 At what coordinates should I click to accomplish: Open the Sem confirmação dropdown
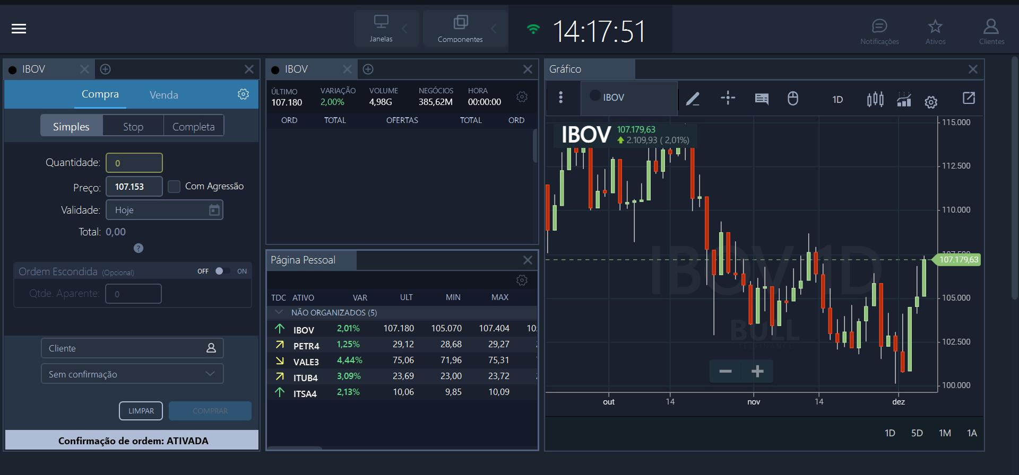click(x=132, y=374)
